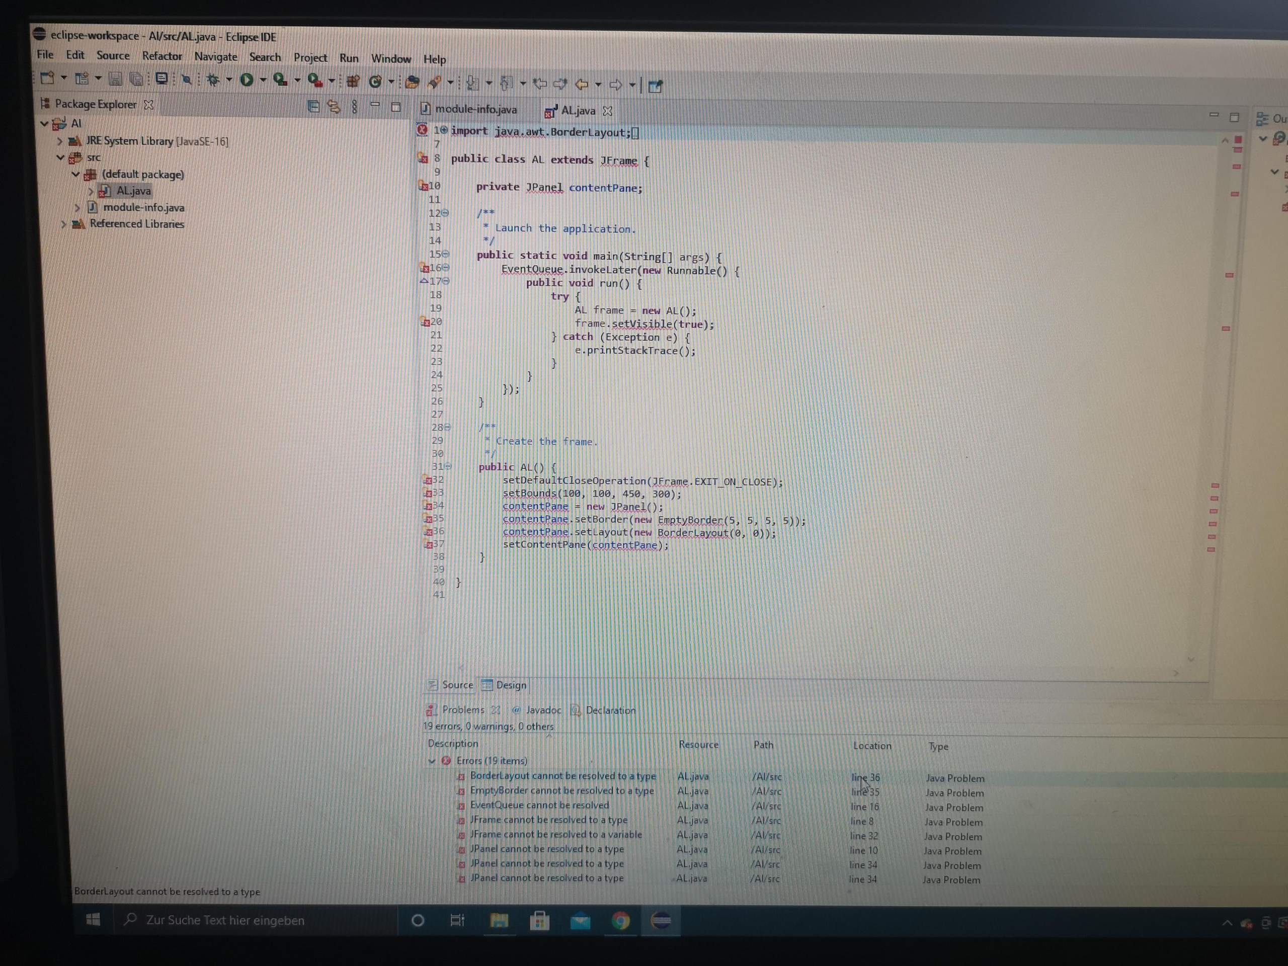Click the New wizard toolbar icon

[x=47, y=77]
